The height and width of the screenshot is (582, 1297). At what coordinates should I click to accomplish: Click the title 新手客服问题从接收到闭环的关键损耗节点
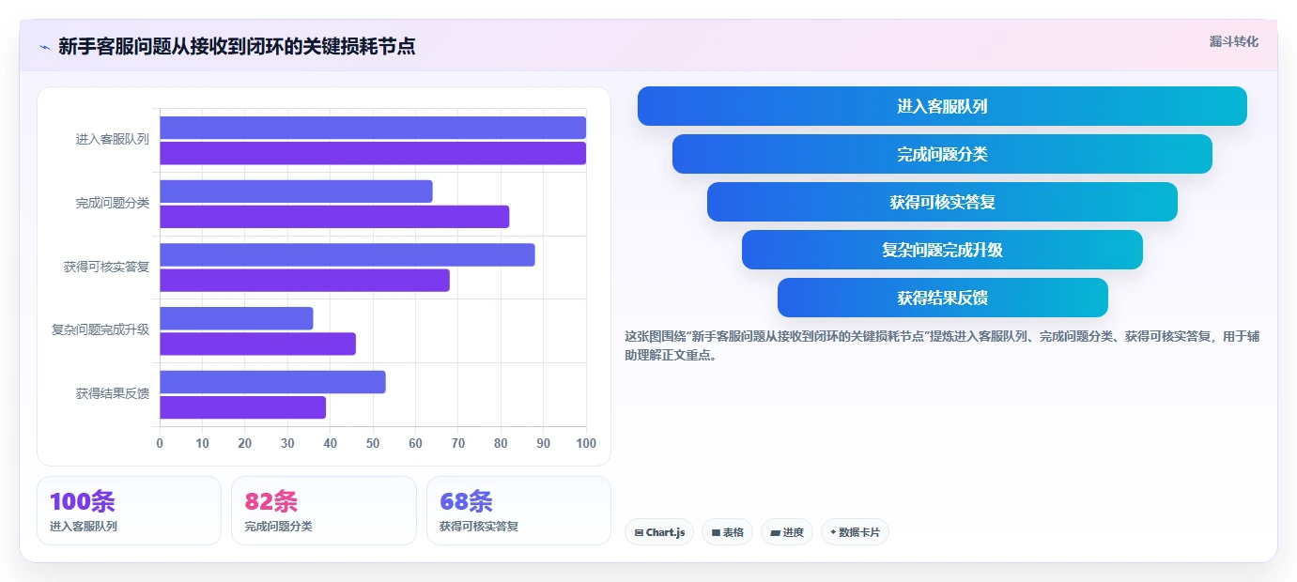(237, 46)
